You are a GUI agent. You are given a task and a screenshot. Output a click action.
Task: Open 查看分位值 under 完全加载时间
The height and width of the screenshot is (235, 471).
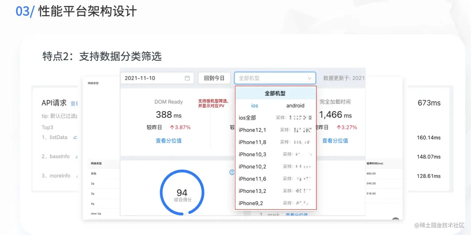coord(335,141)
